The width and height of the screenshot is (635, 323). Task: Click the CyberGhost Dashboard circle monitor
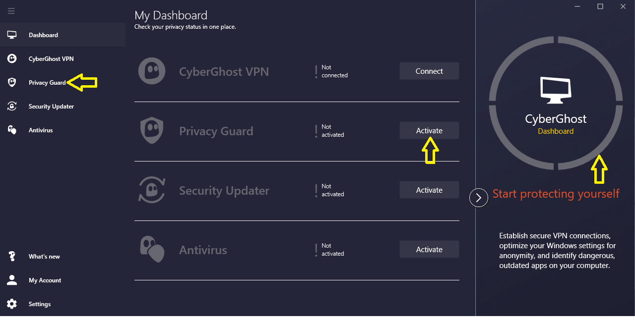point(556,90)
